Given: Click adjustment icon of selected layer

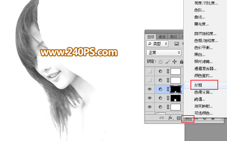Looking at the screenshot, I should (x=160, y=89).
